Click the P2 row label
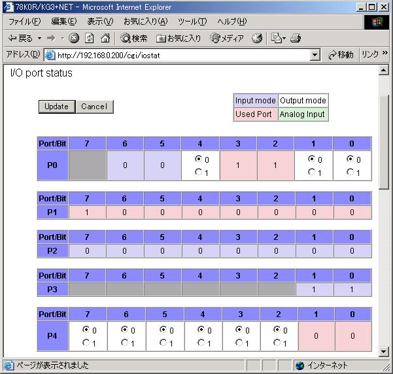Viewport: 393px width, 374px height. point(52,251)
